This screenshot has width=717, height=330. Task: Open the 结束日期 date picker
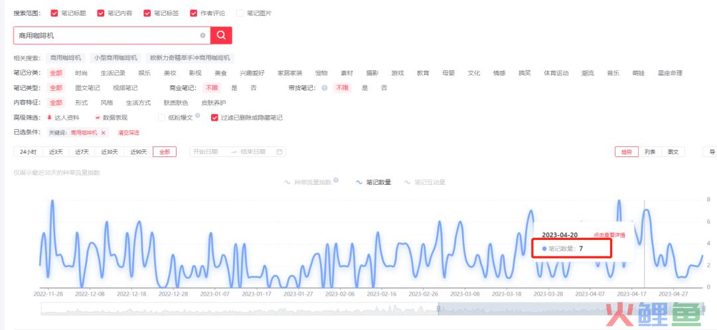coord(254,152)
